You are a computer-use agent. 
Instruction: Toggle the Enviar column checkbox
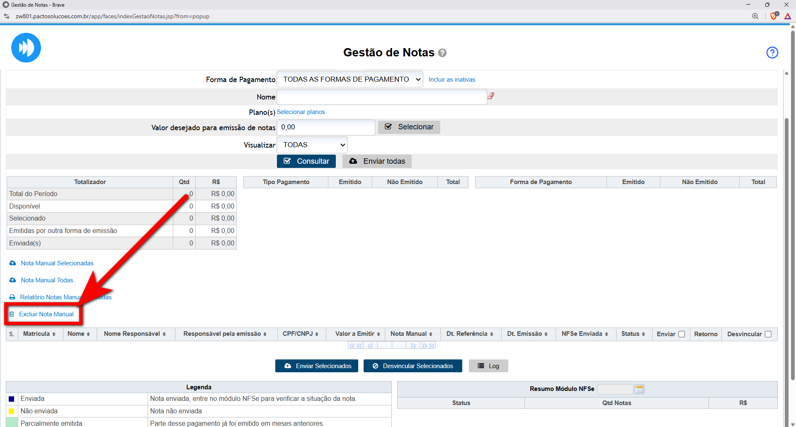pyautogui.click(x=682, y=334)
